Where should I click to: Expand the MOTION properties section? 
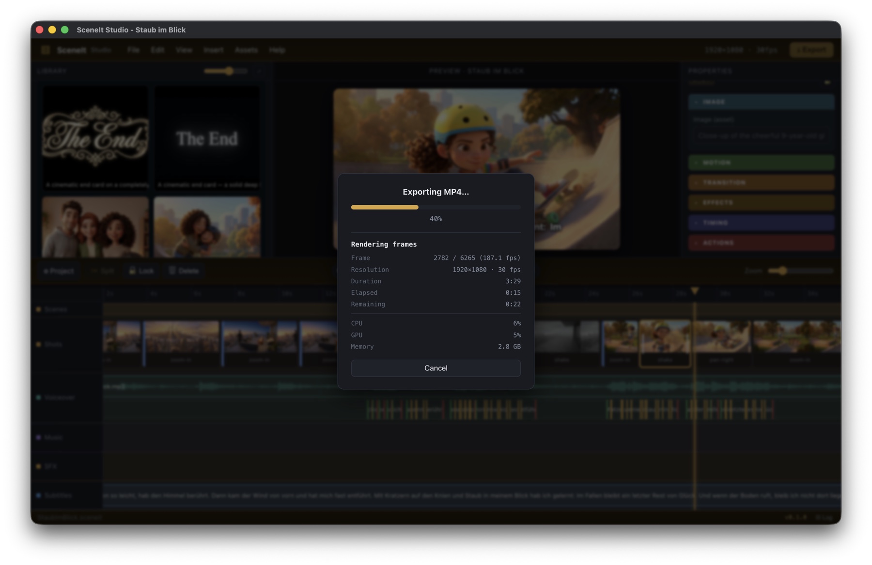[x=761, y=162]
